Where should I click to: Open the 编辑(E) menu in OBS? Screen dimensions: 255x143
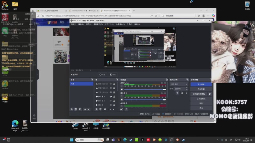(81, 24)
